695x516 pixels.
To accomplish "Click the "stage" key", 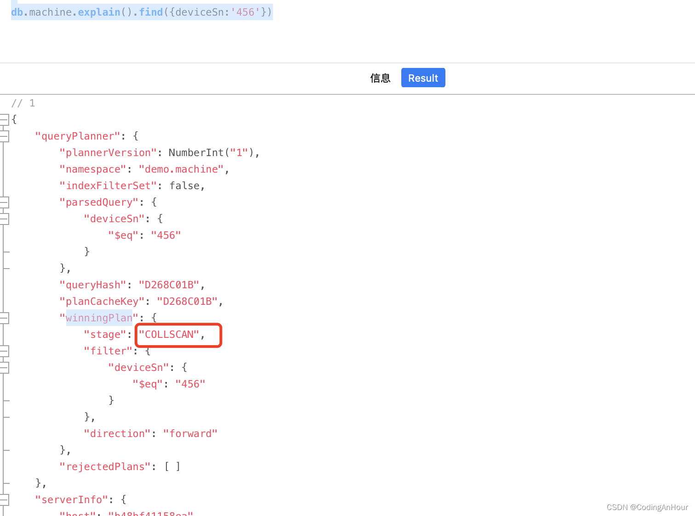I will 105,335.
